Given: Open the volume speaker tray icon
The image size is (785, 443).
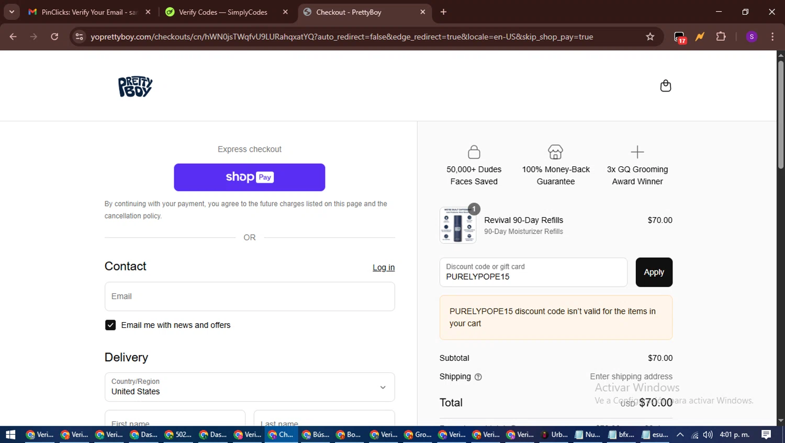Looking at the screenshot, I should click(708, 435).
